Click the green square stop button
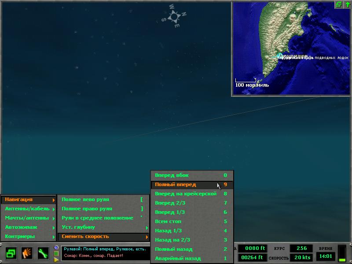 [56, 254]
